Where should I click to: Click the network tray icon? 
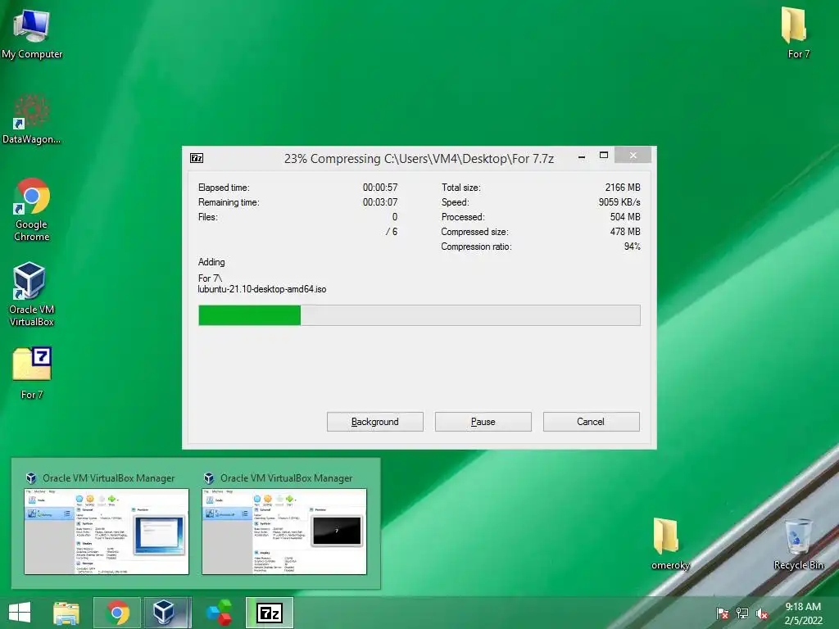[x=742, y=613]
